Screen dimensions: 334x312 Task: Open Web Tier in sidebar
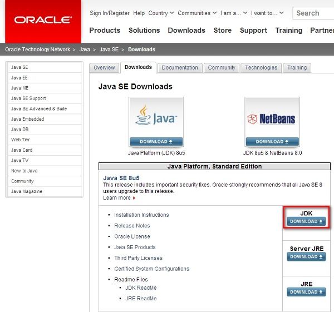pyautogui.click(x=45, y=140)
